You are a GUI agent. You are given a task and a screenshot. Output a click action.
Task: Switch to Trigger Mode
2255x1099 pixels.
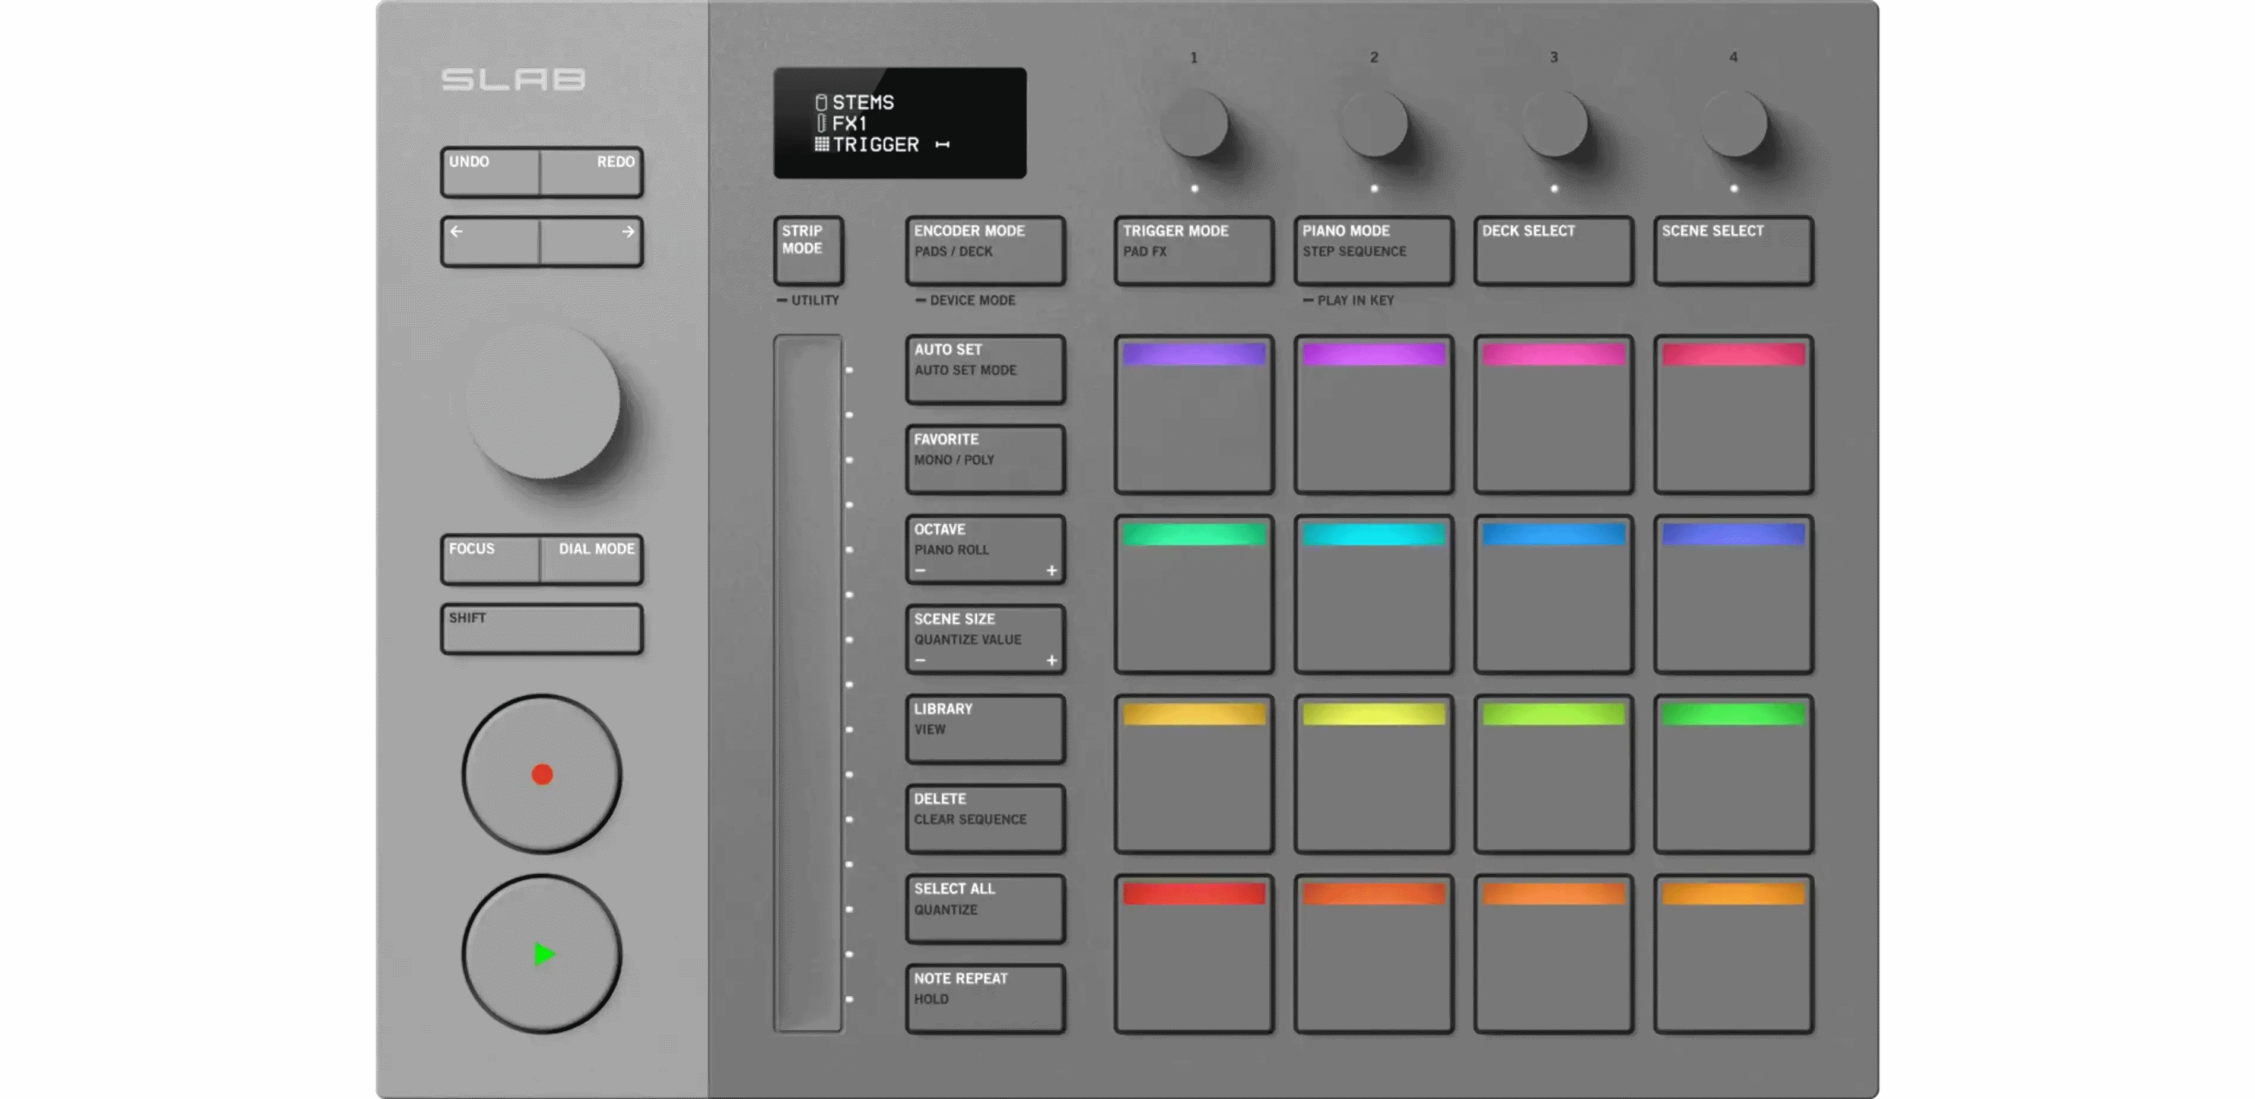tap(1193, 250)
